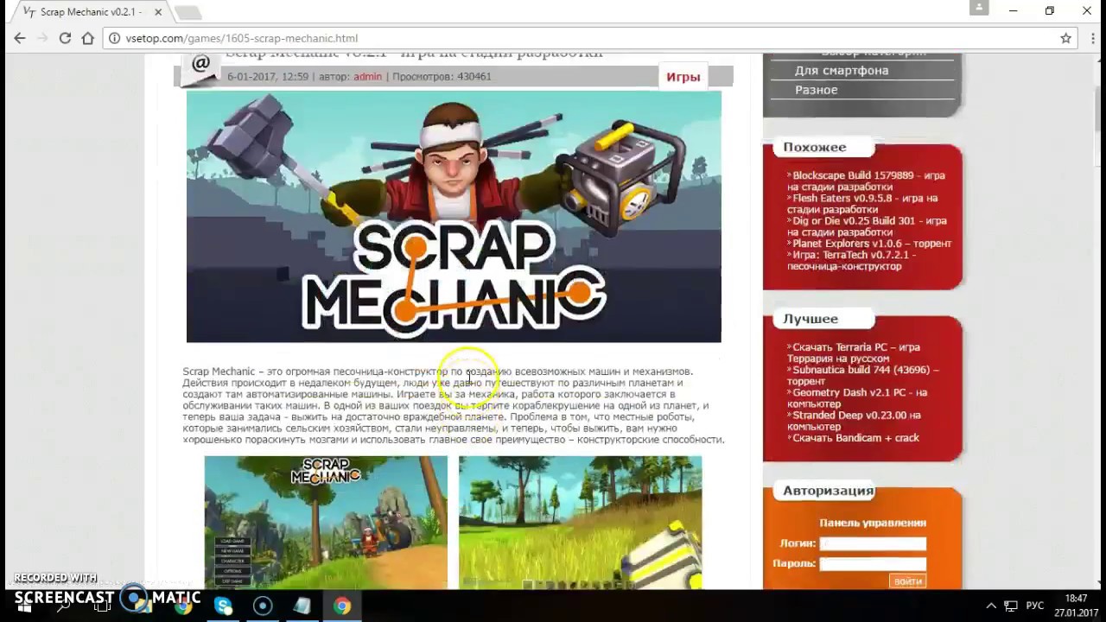View site info icon in address bar

(x=114, y=38)
